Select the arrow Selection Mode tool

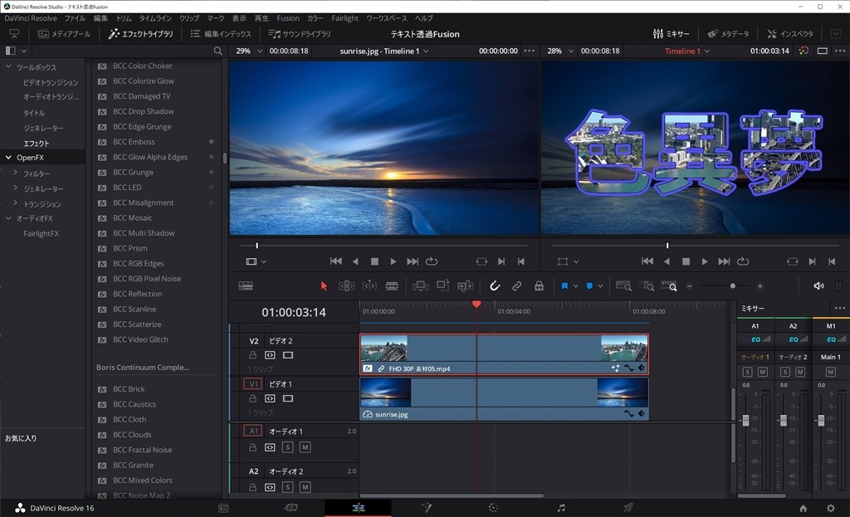324,285
